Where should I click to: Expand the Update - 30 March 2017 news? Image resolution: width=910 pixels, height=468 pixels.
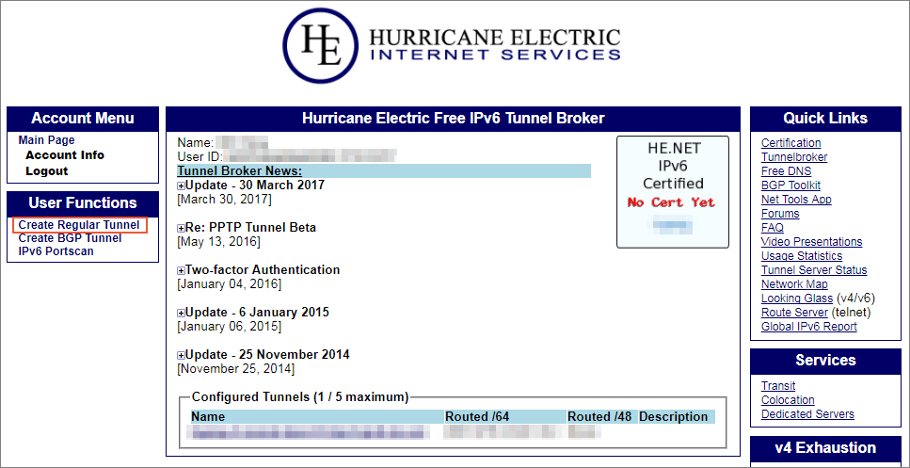(181, 186)
